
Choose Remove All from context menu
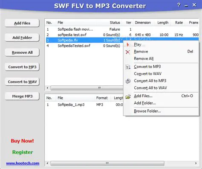point(144,58)
